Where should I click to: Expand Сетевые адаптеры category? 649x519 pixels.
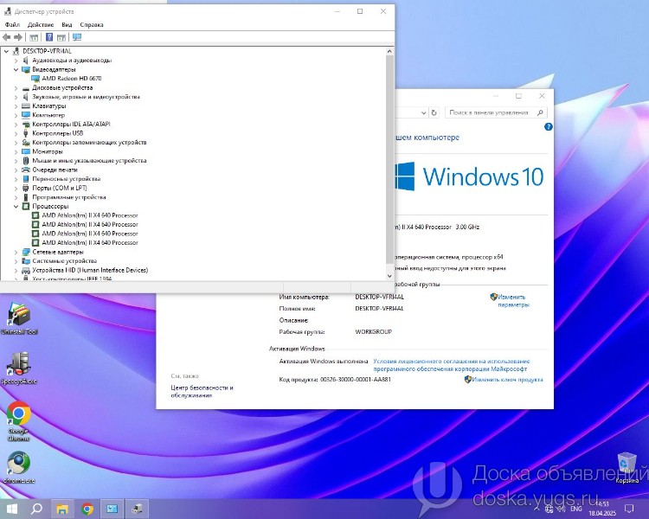pos(16,252)
